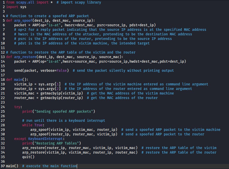
Task: Click the comment 'pdst is the IP address of the victim machine'
Action: (x=82, y=43)
